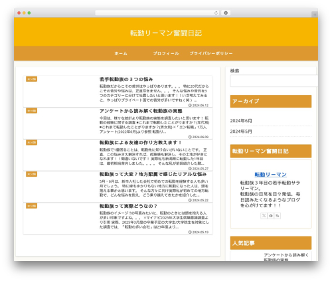The image size is (332, 281).
Task: Open プライバシーポリシー in the navigation bar
Action: click(211, 53)
